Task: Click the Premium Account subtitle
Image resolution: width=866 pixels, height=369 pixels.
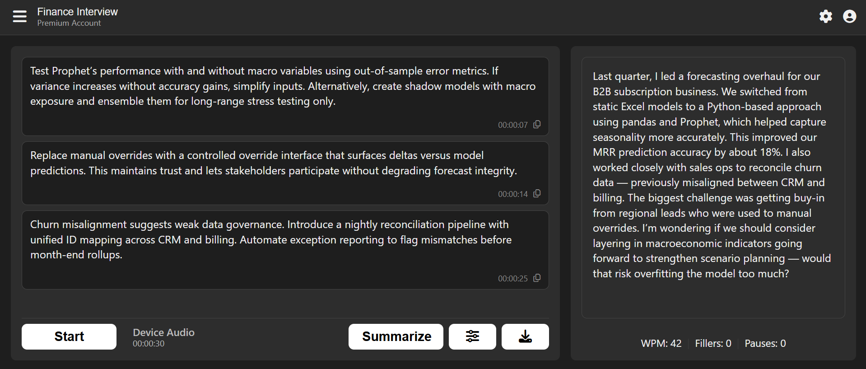Action: point(69,23)
